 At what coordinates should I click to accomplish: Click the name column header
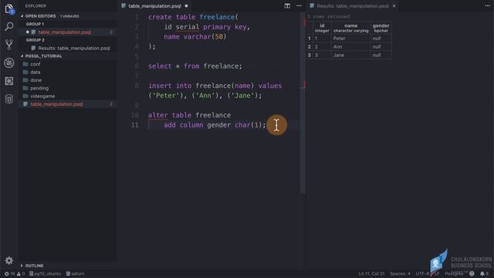pyautogui.click(x=351, y=28)
